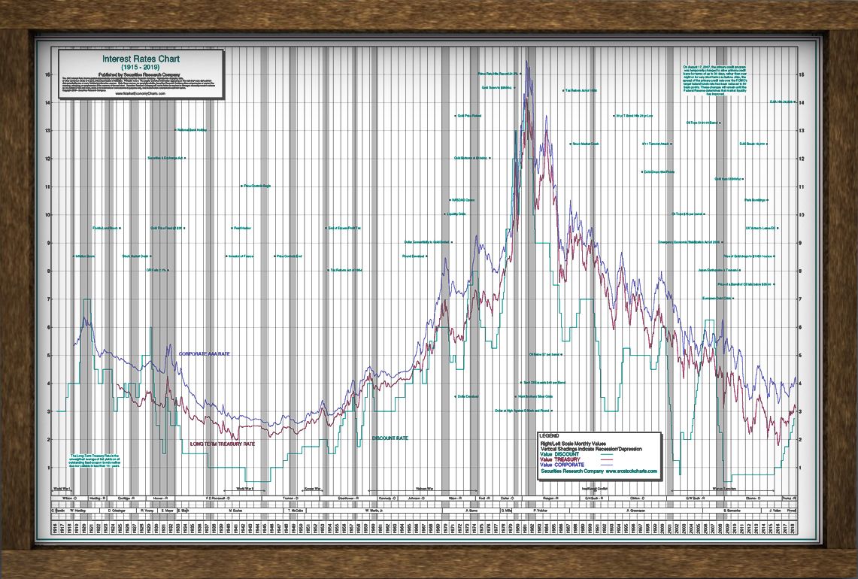Click the 'CORPORATE AAA RATE' line label
The image size is (858, 579).
click(x=205, y=354)
